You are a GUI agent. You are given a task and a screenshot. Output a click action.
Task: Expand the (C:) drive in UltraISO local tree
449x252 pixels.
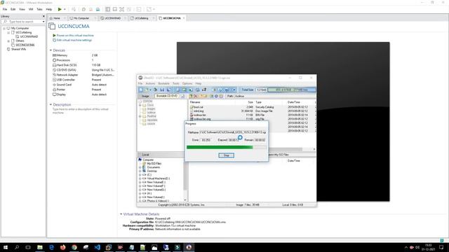click(x=140, y=174)
